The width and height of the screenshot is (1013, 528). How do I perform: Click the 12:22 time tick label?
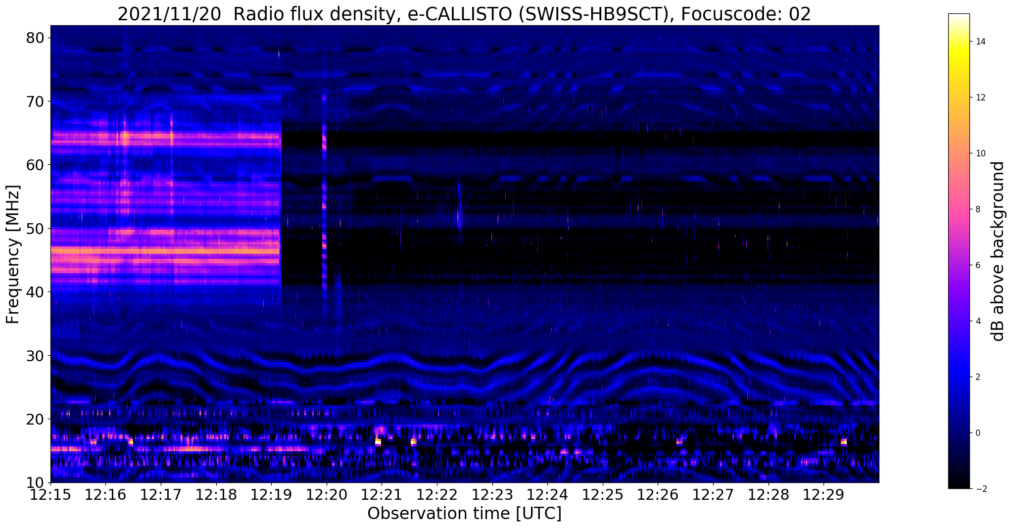point(437,494)
